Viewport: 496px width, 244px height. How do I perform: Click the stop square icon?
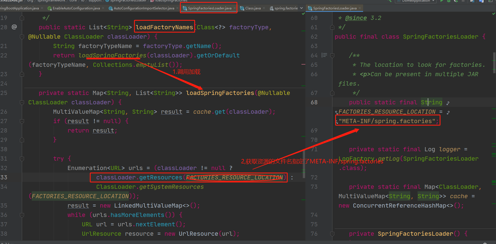point(463,1)
